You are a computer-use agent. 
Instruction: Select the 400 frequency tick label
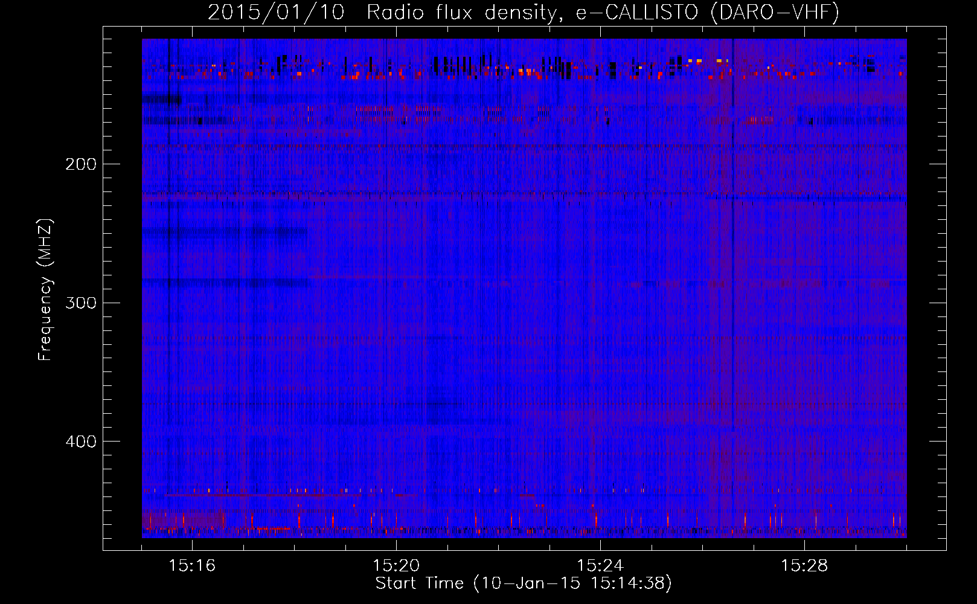(81, 442)
